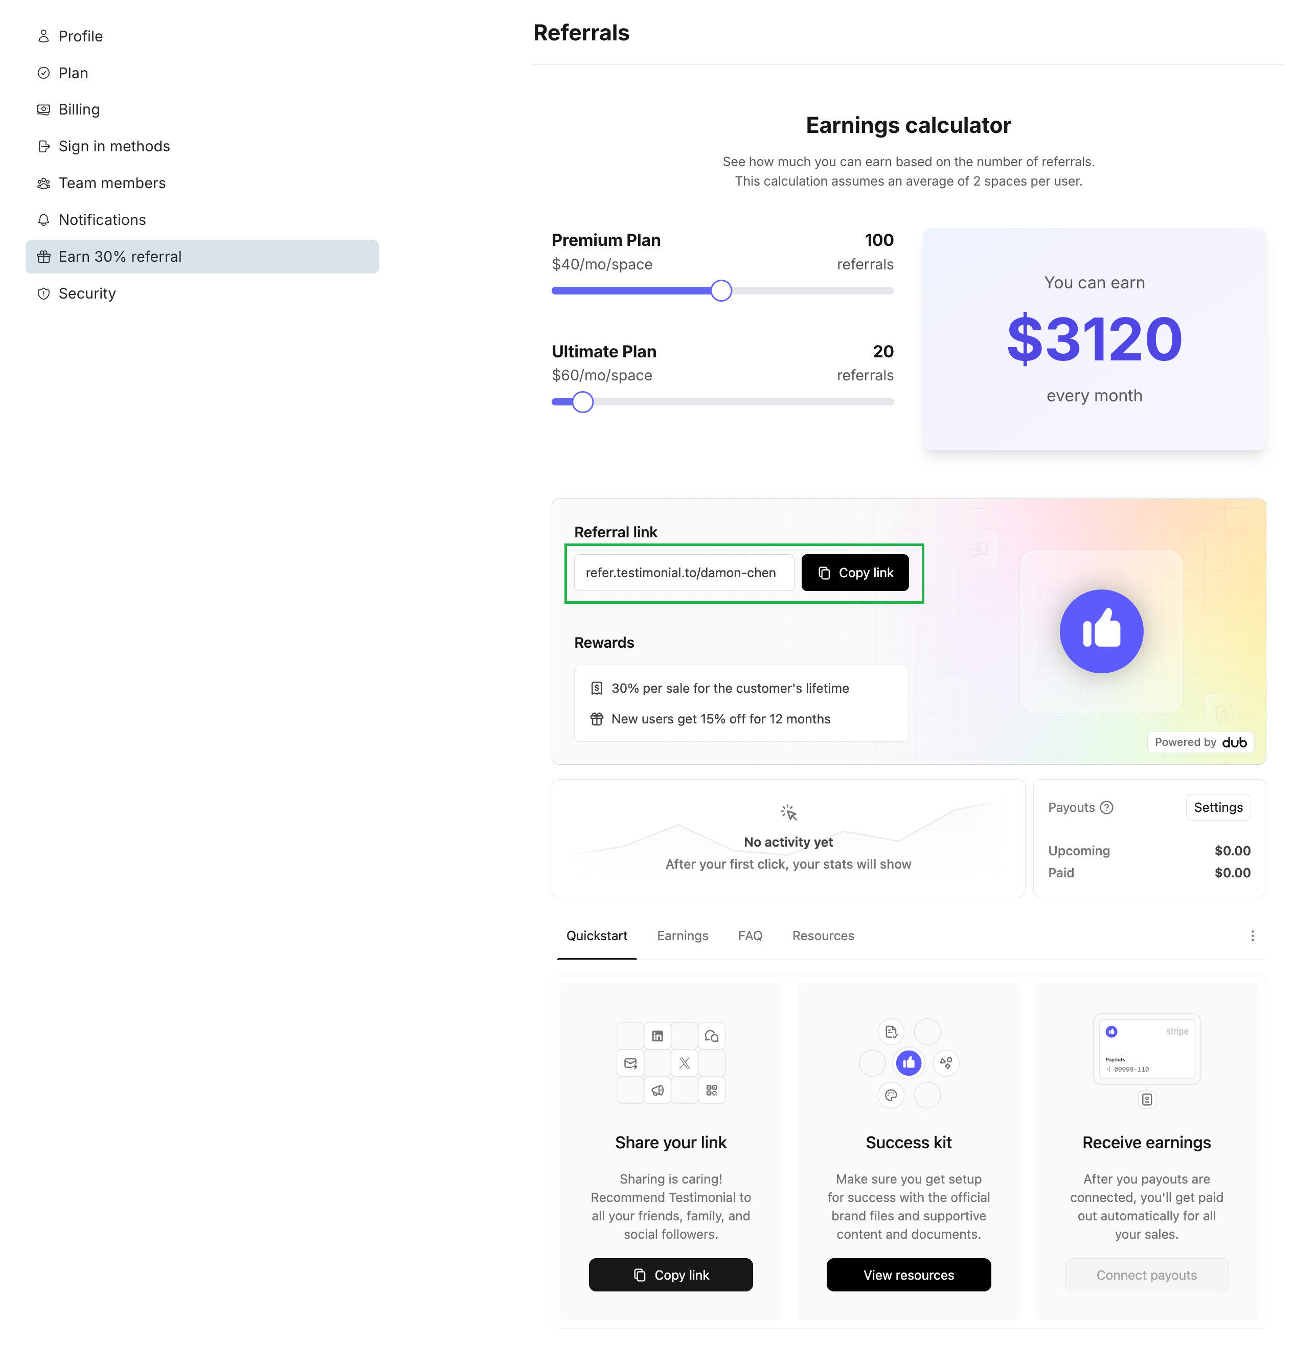Click the Plan checkmark icon in sidebar

tap(43, 73)
